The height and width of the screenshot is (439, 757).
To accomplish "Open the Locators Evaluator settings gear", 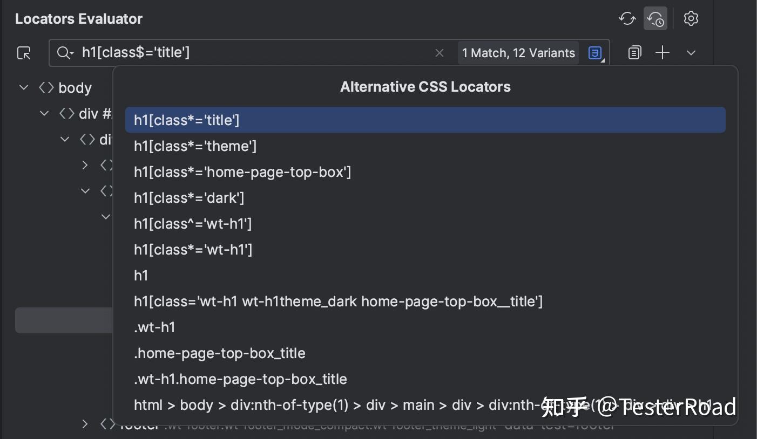I will tap(691, 18).
